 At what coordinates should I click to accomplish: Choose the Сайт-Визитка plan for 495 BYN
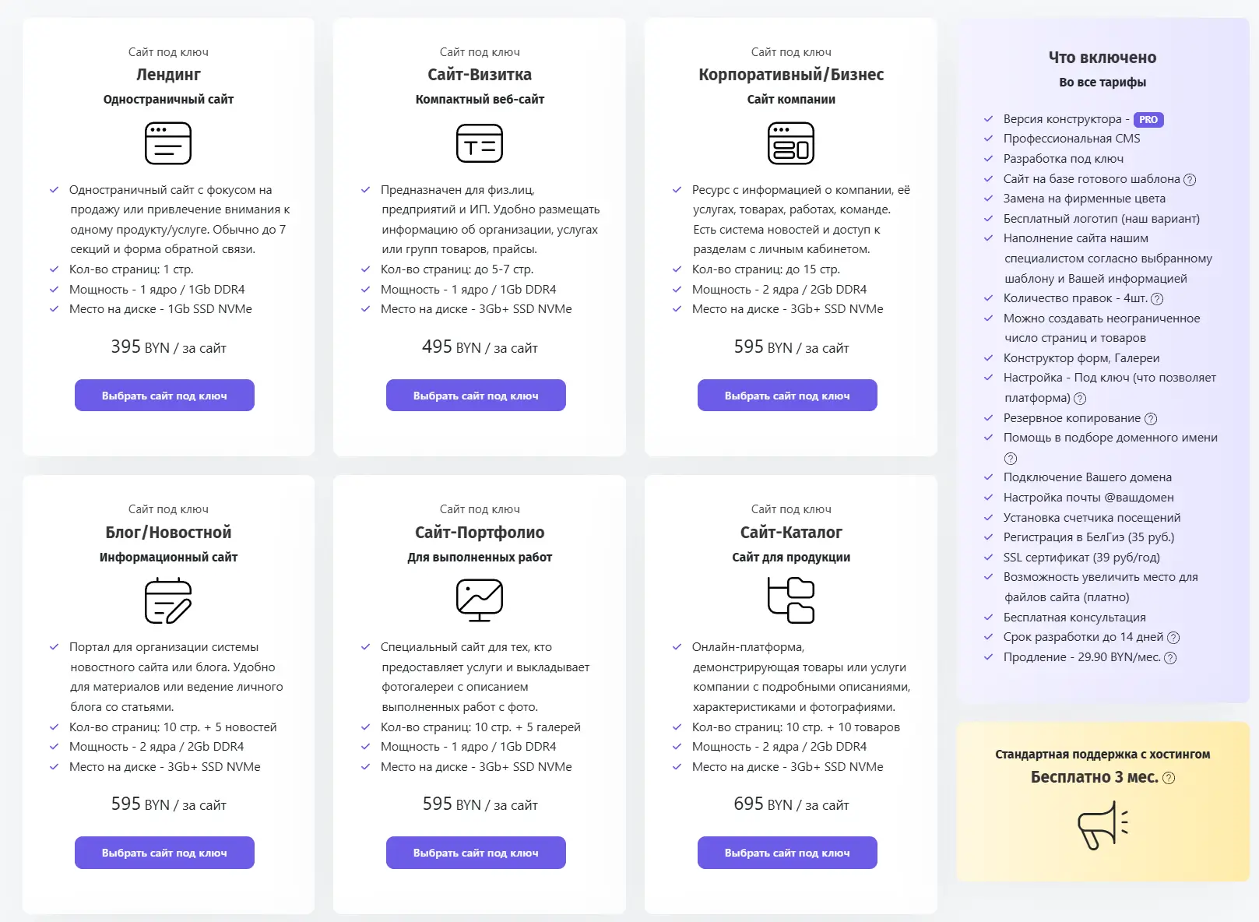point(476,396)
